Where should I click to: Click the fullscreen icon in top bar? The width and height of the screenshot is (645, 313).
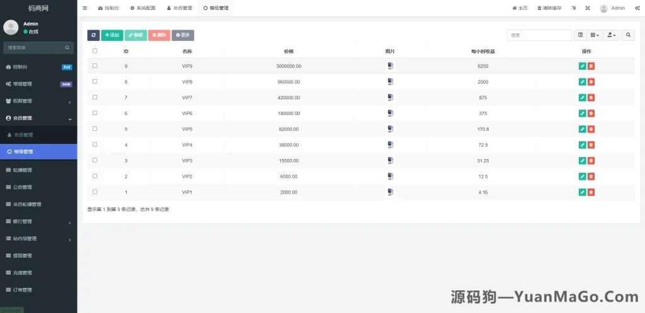[588, 8]
